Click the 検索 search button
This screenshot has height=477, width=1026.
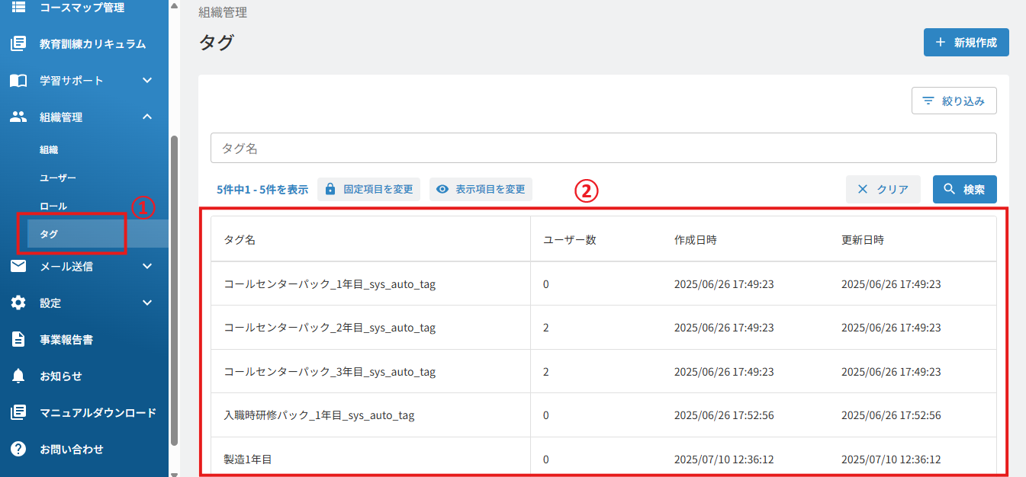pos(965,189)
